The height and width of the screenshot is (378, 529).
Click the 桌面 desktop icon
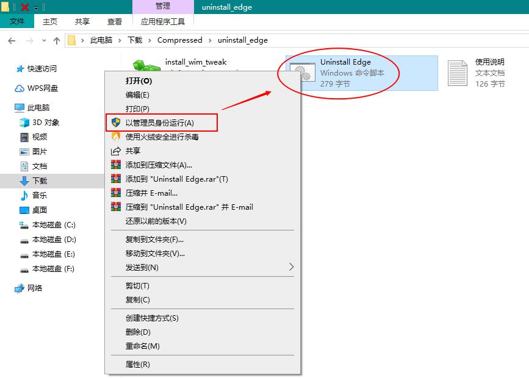24,210
